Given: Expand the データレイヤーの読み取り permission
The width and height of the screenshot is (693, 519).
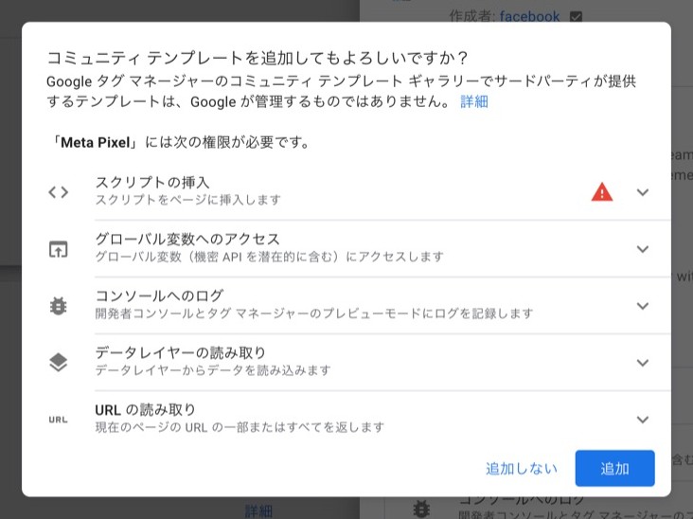Looking at the screenshot, I should tap(643, 363).
